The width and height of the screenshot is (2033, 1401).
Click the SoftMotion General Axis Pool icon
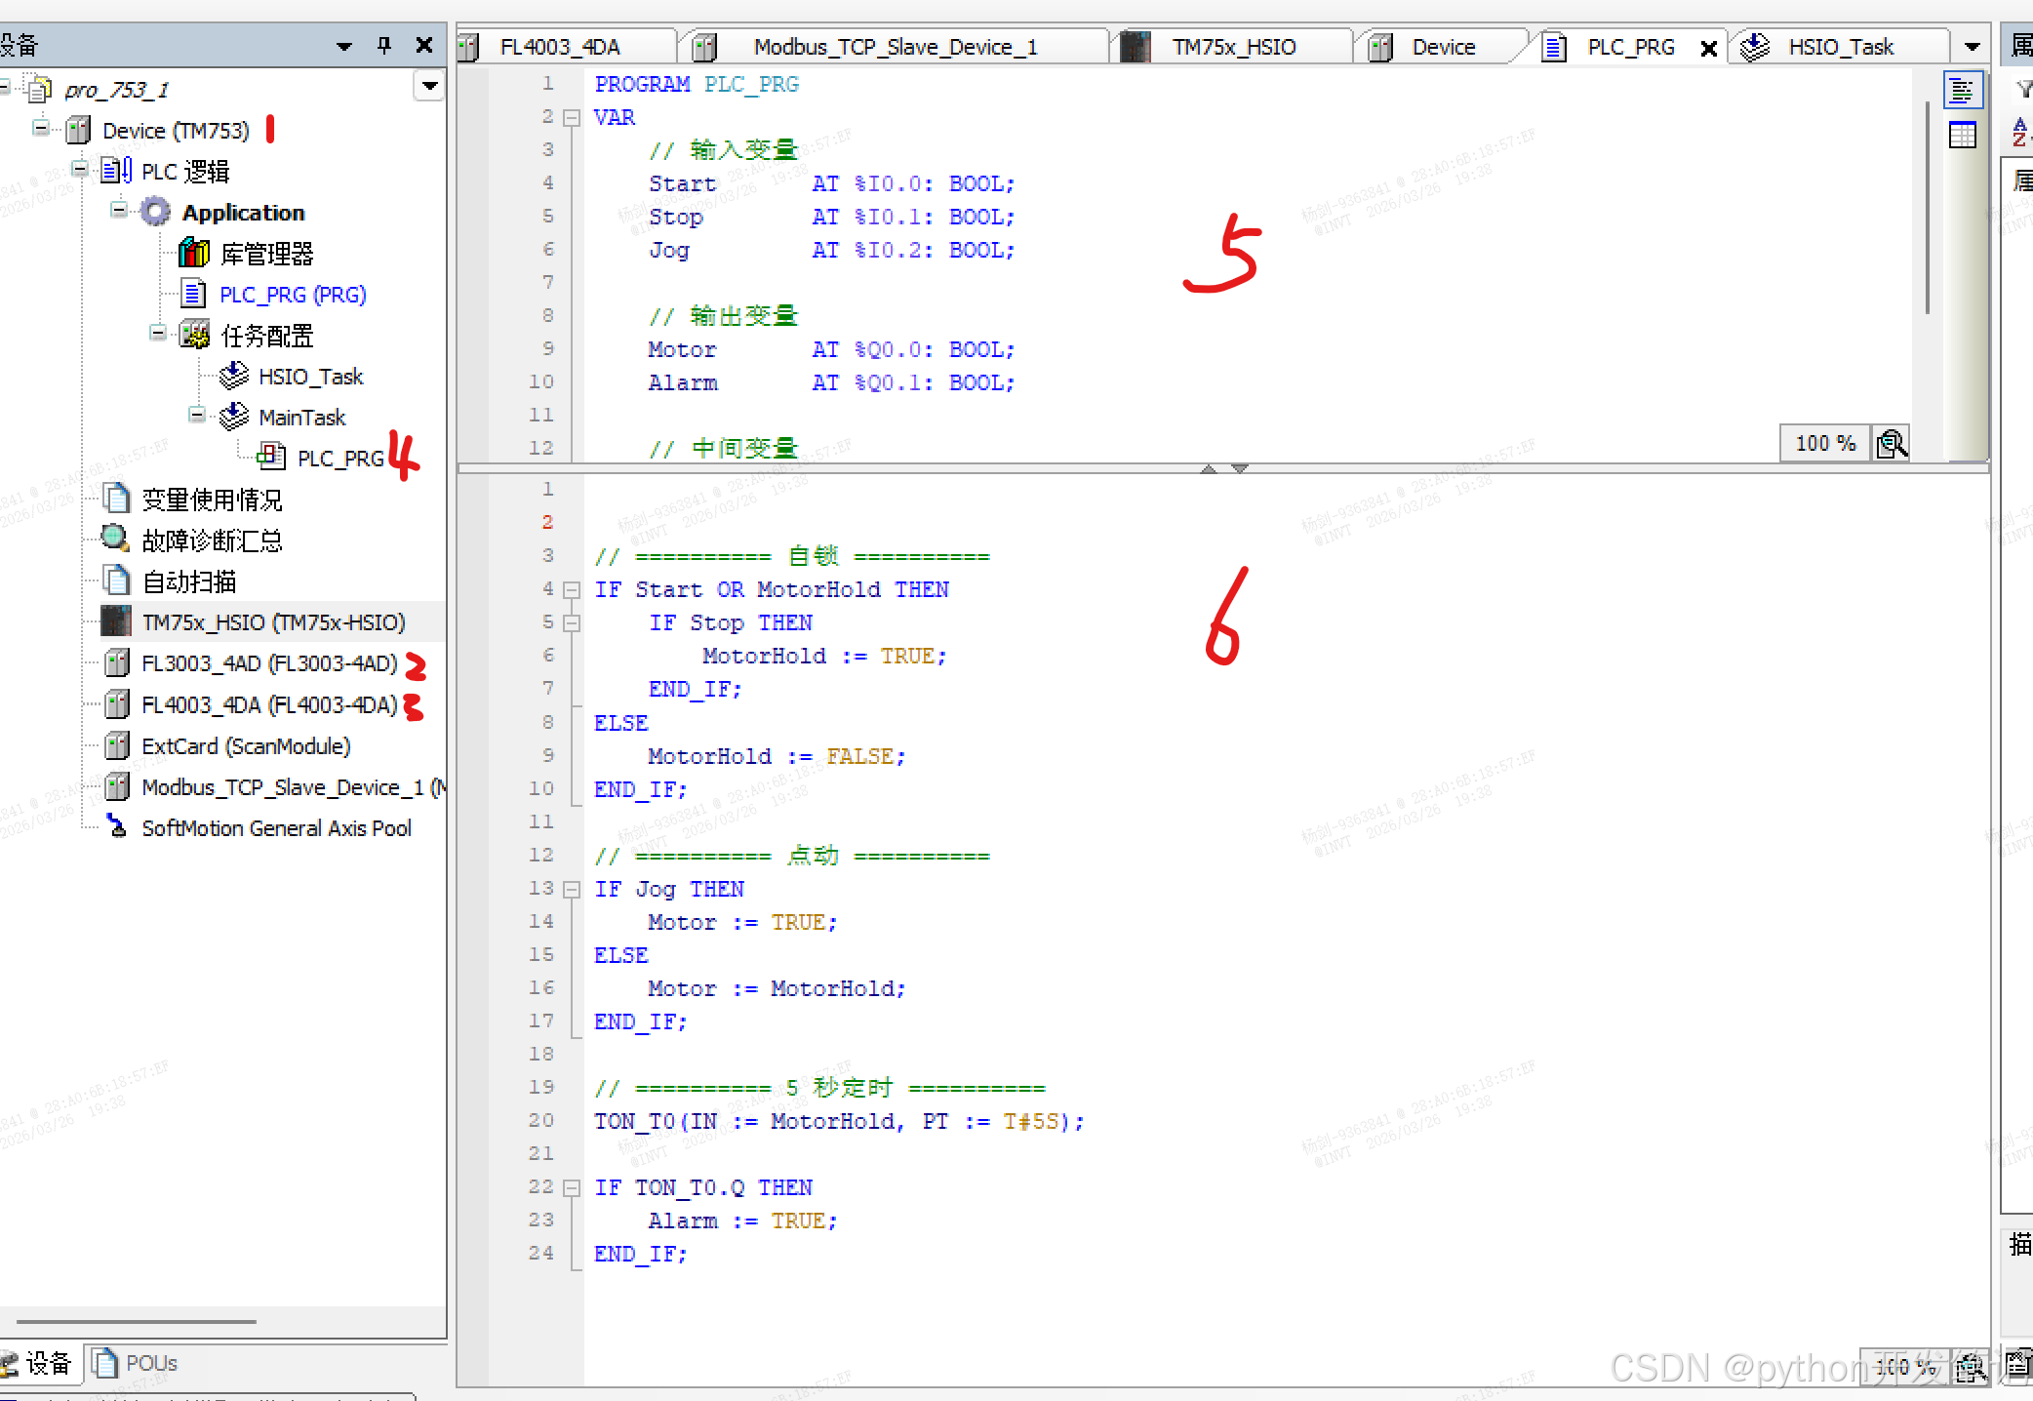click(x=116, y=827)
